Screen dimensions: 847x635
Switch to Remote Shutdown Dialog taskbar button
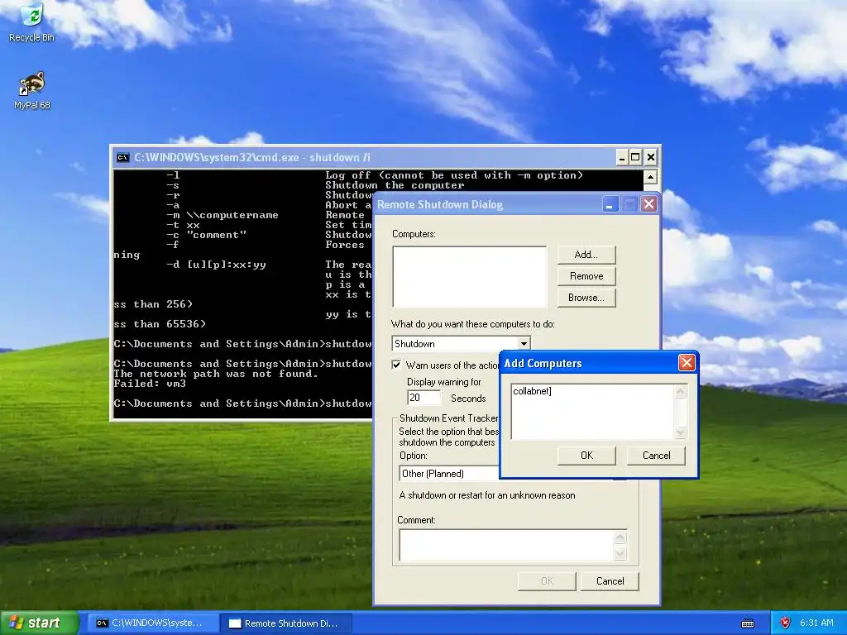[x=286, y=623]
